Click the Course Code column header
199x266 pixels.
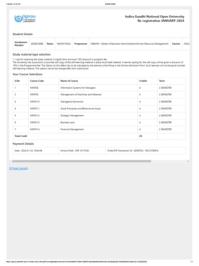37,81
